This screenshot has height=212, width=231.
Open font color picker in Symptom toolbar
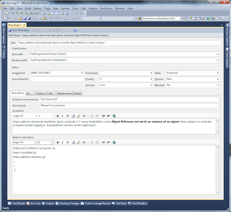point(74,116)
